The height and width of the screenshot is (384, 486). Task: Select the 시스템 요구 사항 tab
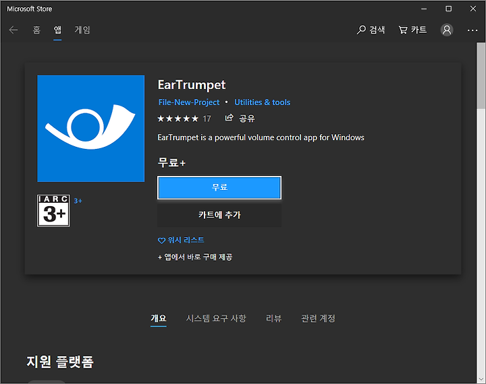tap(216, 318)
